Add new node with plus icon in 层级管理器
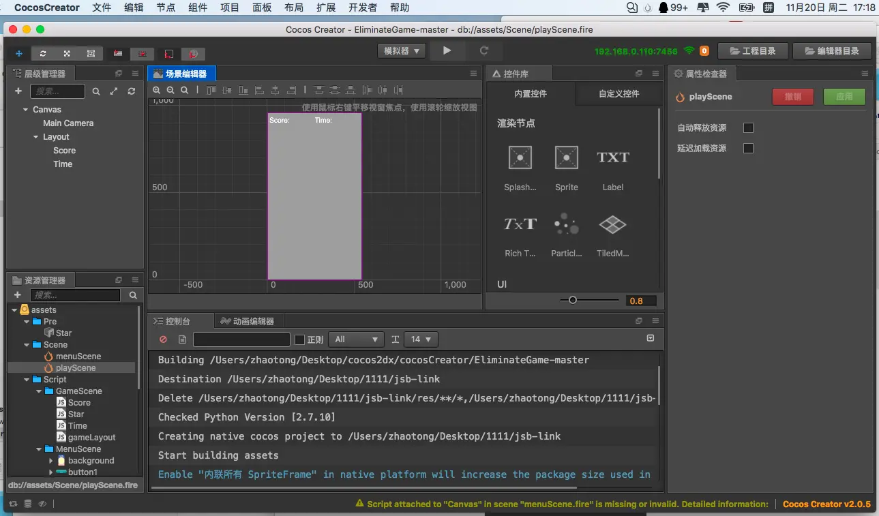This screenshot has height=516, width=879. pos(18,91)
